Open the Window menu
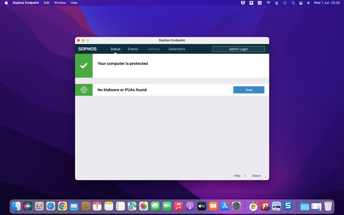Viewport: 344px width, 215px height. pyautogui.click(x=60, y=3)
